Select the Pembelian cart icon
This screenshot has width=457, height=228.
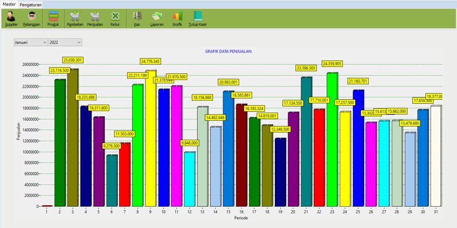tap(75, 19)
